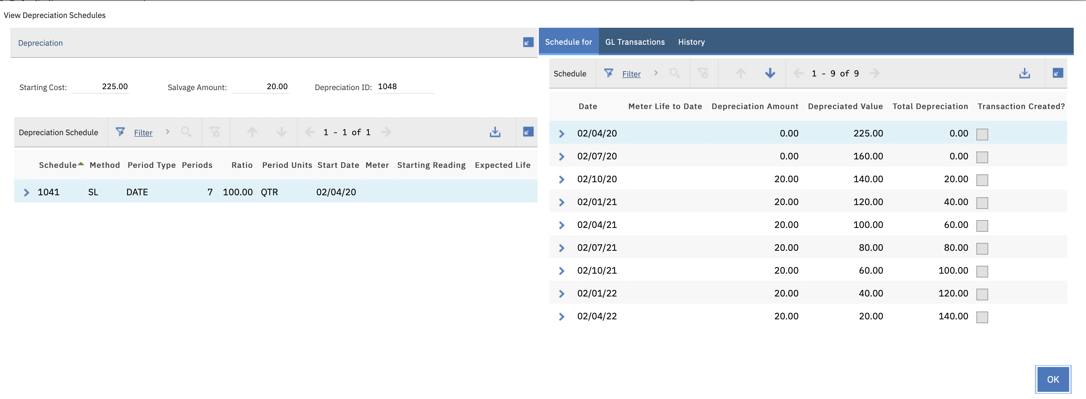Click the Salvage Amount field
1086x399 pixels.
click(x=260, y=87)
